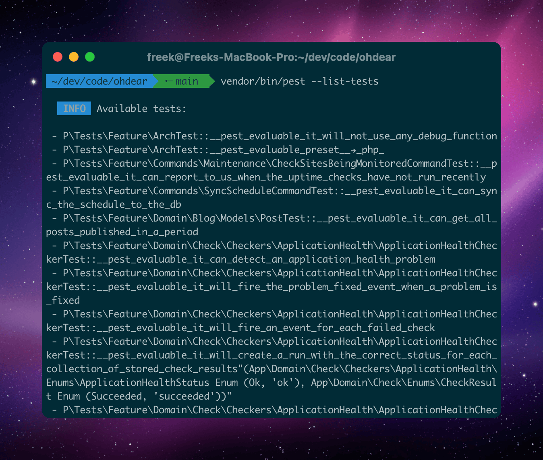Click the posts_published_in_a_period line
This screenshot has width=543, height=460.
(122, 232)
